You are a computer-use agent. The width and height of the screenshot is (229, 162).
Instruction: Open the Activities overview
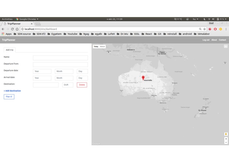7,19
